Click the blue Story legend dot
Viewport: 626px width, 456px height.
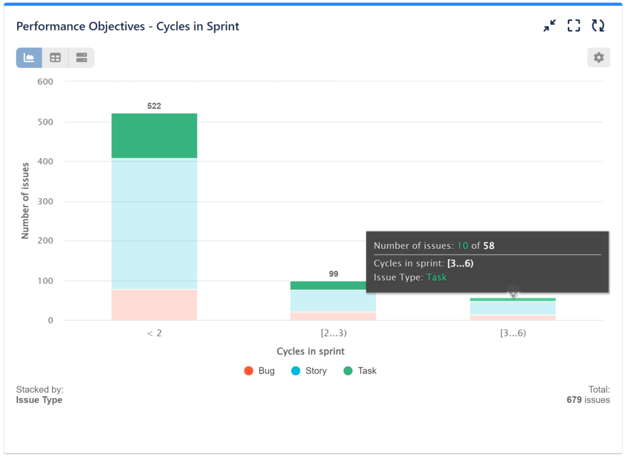(297, 370)
